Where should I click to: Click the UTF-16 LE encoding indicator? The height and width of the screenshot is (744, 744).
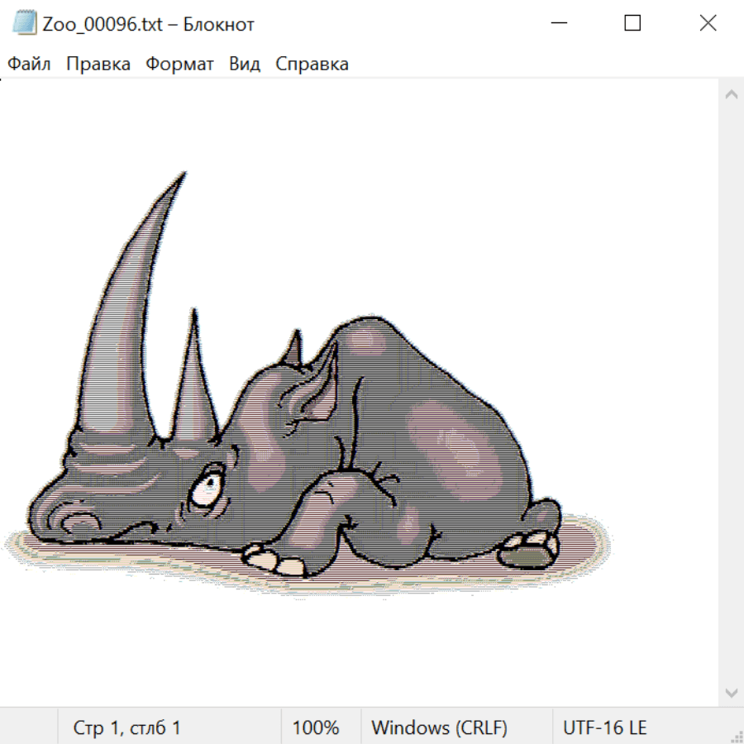(604, 727)
